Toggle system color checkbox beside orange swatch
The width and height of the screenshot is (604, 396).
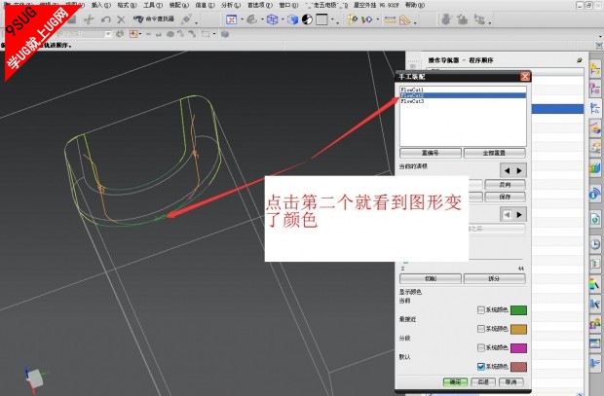click(x=480, y=329)
